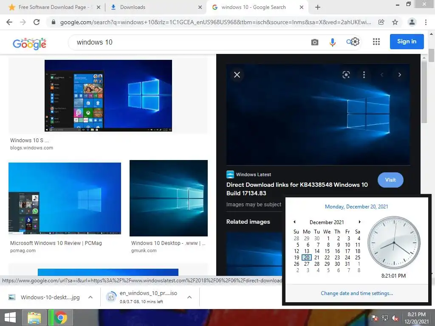
Task: Select December 31 in the calendar
Action: coord(347,264)
